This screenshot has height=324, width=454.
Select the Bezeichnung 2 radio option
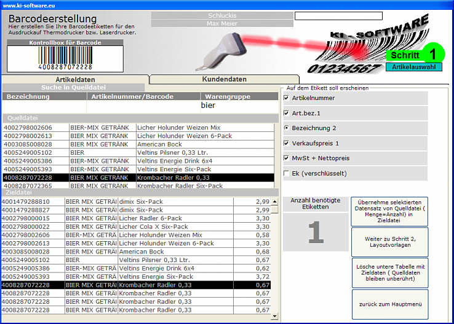click(x=286, y=128)
